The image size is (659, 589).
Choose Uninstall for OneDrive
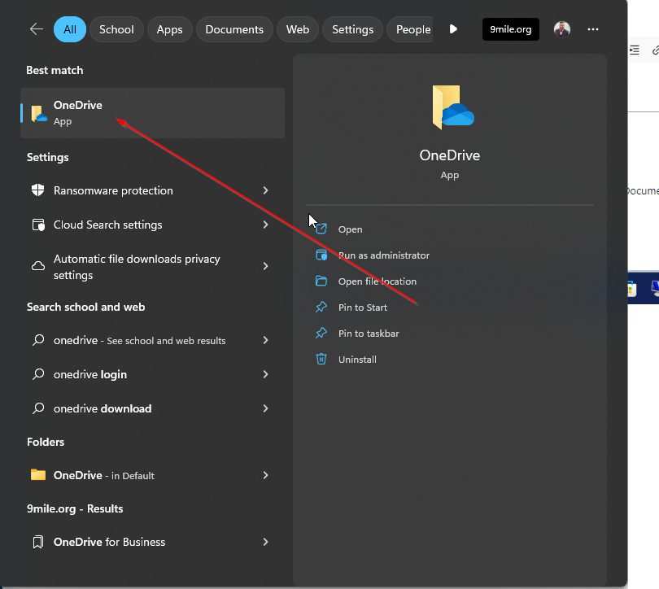pyautogui.click(x=357, y=360)
